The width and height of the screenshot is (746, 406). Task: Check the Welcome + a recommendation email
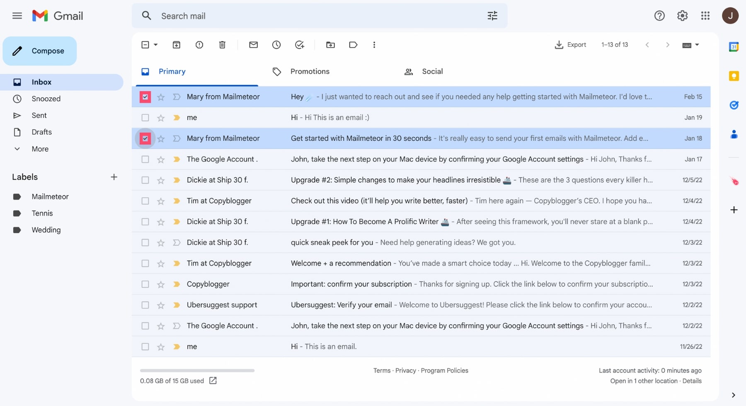[145, 263]
